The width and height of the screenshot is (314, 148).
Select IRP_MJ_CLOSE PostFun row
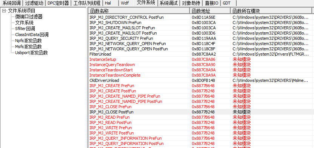200,112
